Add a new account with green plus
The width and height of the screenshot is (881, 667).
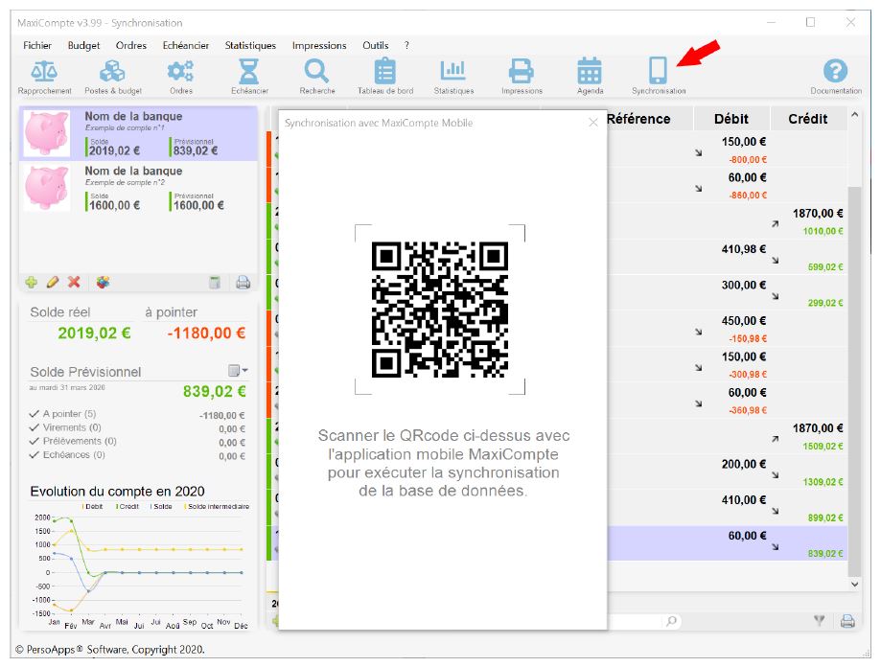[x=32, y=283]
